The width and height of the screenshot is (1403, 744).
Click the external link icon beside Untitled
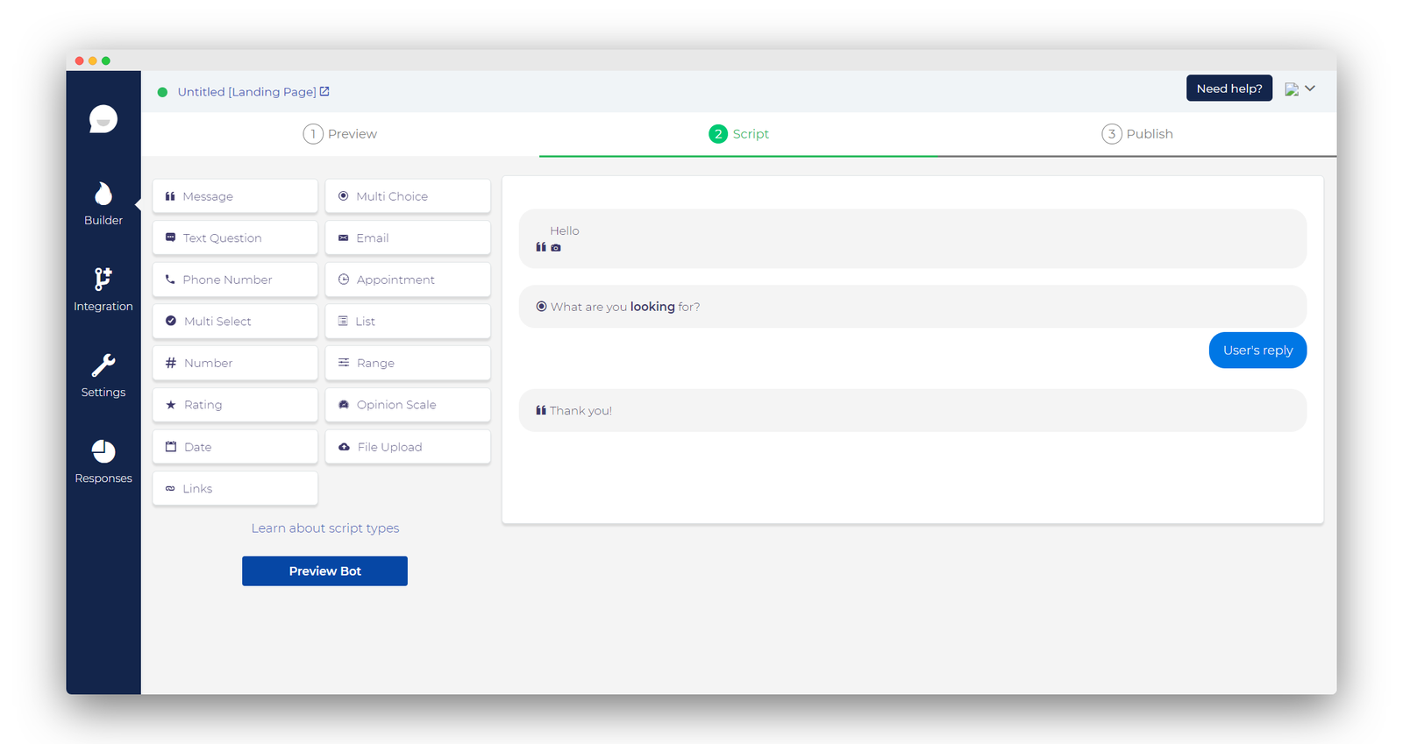(324, 91)
